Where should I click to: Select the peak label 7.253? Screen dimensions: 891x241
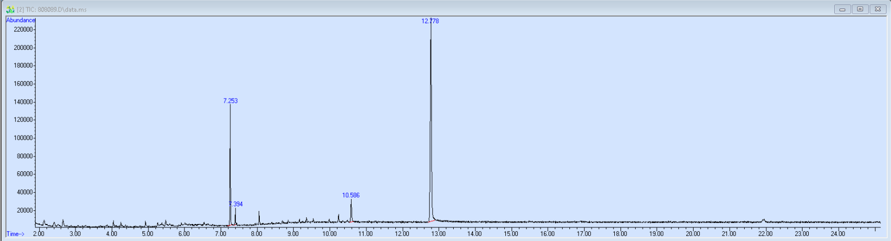coord(230,101)
